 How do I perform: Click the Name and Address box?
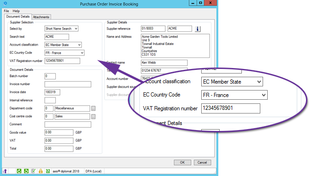(x=175, y=46)
